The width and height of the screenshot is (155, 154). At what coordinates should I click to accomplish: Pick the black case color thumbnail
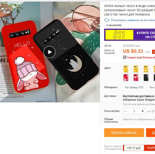coord(147,78)
